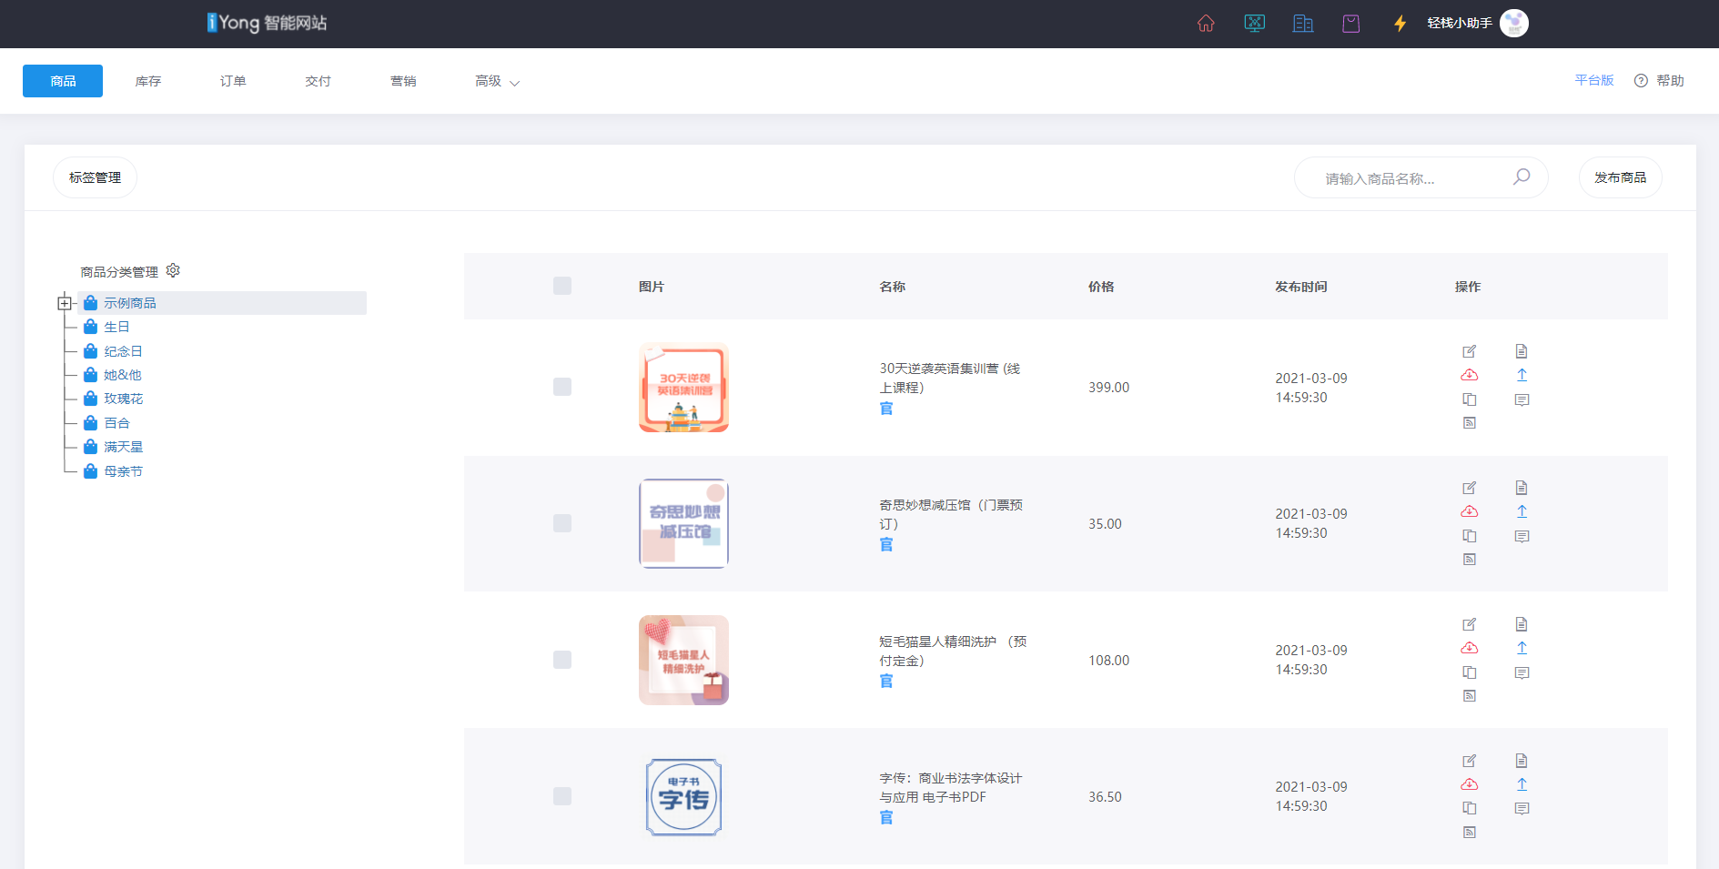Viewport: 1719px width, 869px height.
Task: Open the document icon for 30天逆袭英语集训营
Action: (x=1522, y=351)
